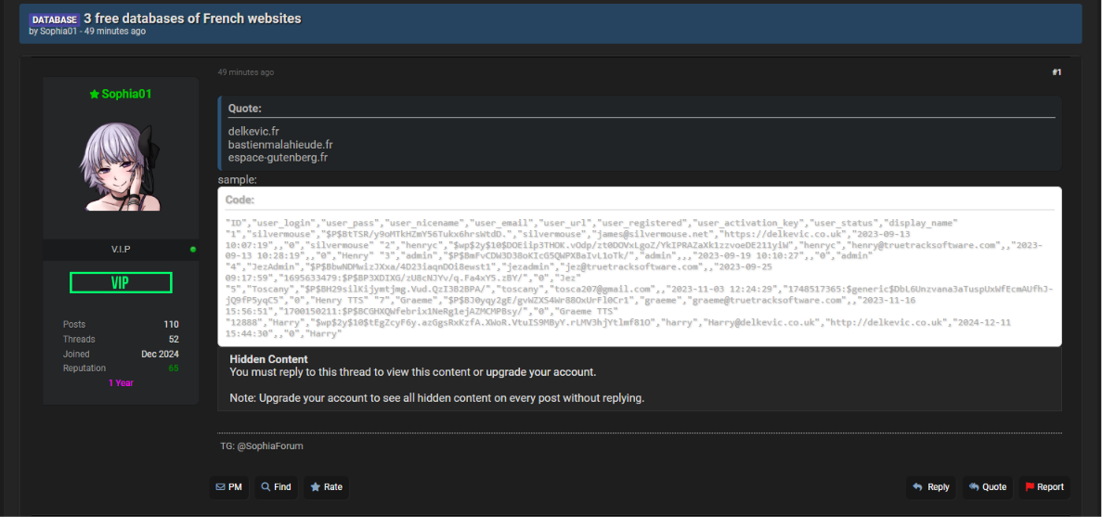Viewport: 1102px width, 517px height.
Task: Click the thread title text
Action: [x=192, y=19]
